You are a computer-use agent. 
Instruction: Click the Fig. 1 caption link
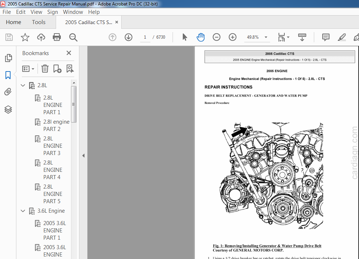coord(267,246)
